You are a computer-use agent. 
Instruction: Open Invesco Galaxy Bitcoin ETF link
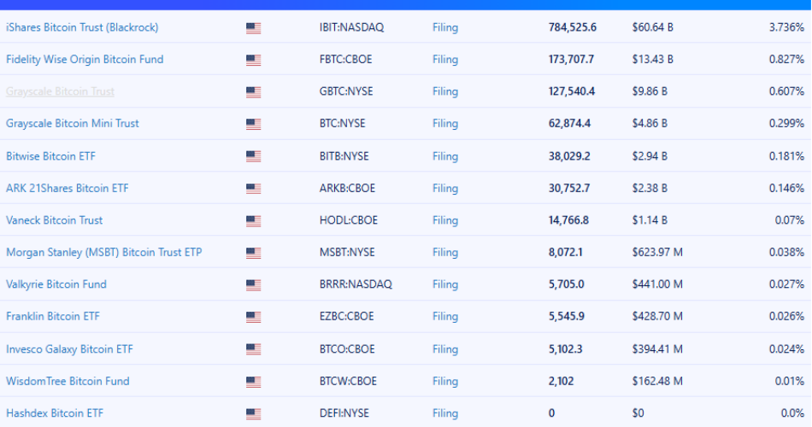point(69,349)
